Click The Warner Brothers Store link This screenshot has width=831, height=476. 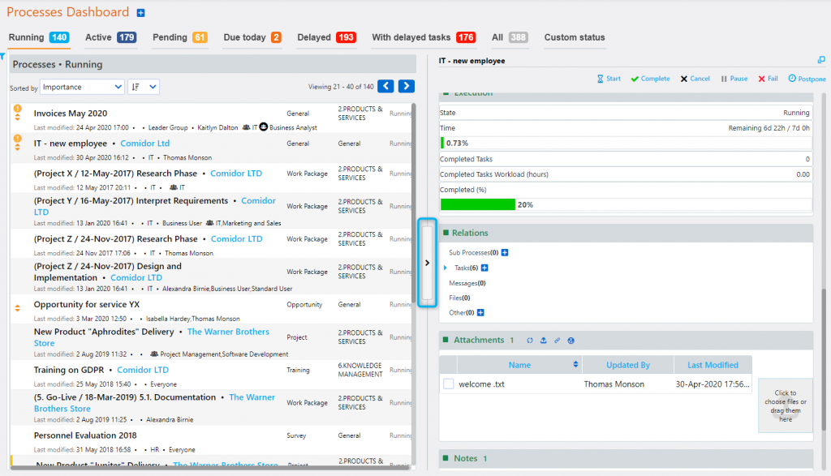click(228, 331)
